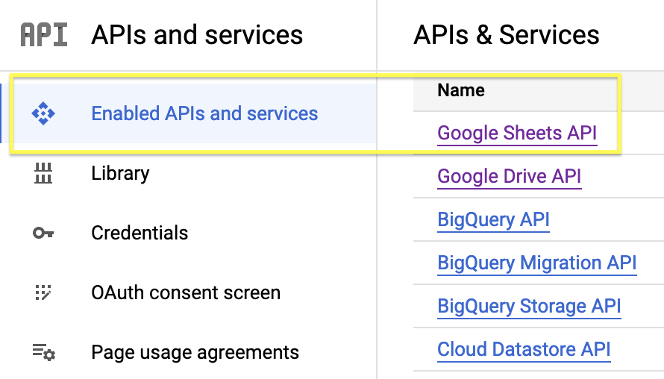Click the Enabled APIs diamond icon
The width and height of the screenshot is (664, 379).
[43, 113]
